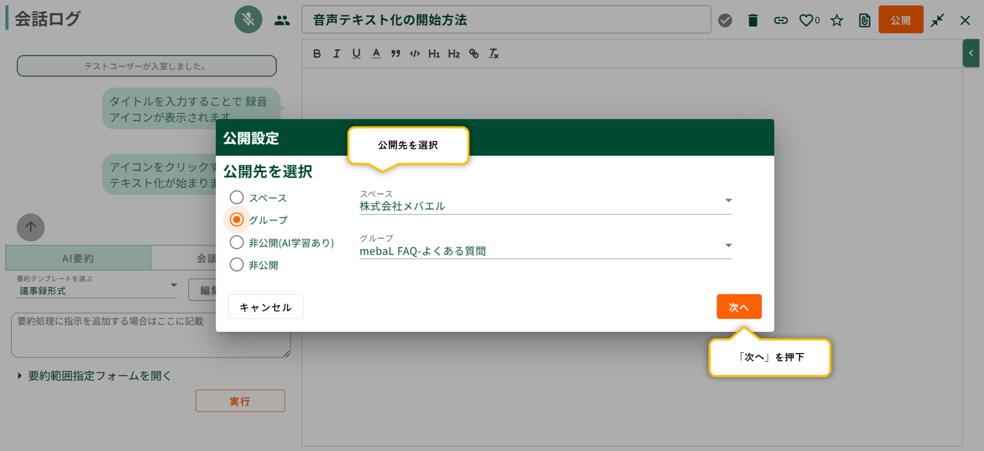Image resolution: width=984 pixels, height=451 pixels.
Task: Mark as favorite with star icon
Action: click(x=836, y=20)
